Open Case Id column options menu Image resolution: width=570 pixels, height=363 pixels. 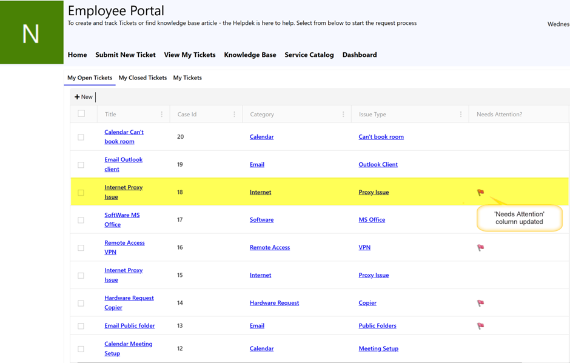(234, 115)
